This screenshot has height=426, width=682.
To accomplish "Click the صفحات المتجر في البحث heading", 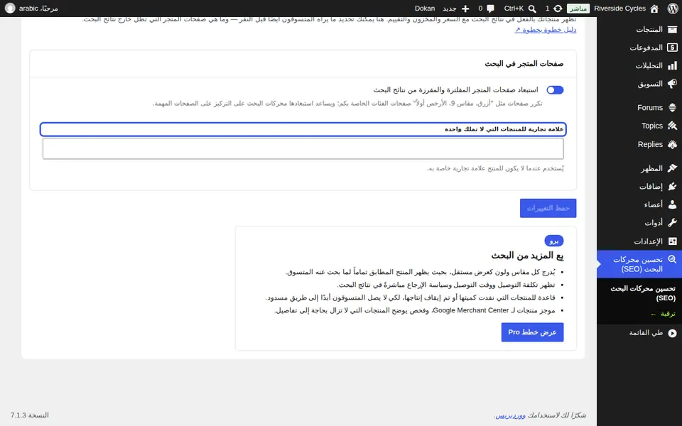I will tap(524, 63).
